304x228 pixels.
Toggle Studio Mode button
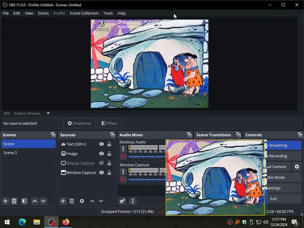pos(284,178)
